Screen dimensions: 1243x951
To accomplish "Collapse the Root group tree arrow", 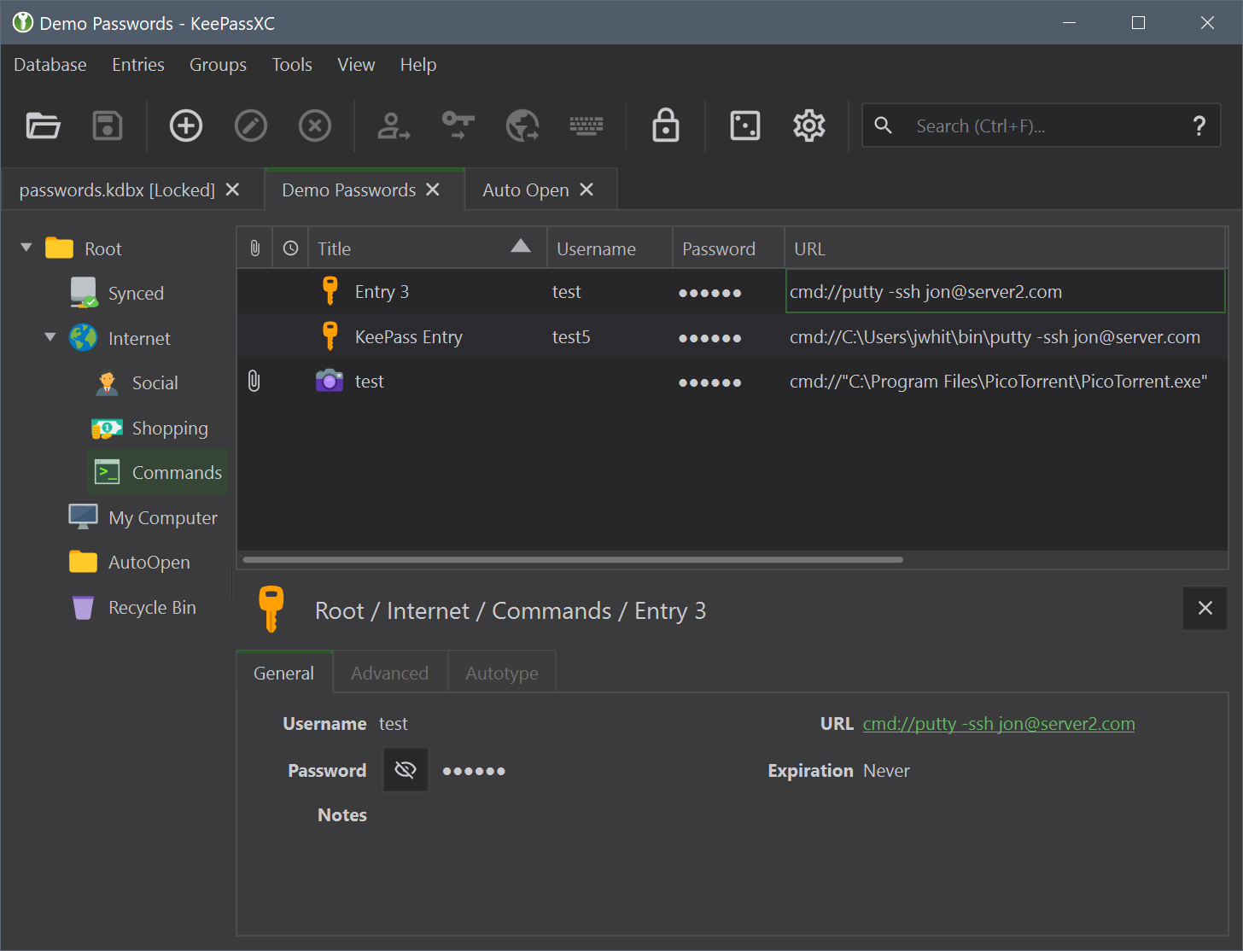I will click(x=26, y=248).
